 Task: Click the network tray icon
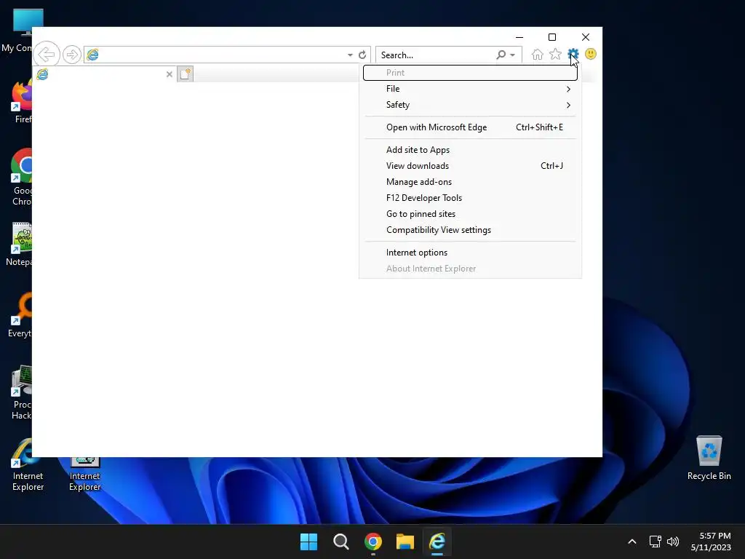[x=656, y=542]
